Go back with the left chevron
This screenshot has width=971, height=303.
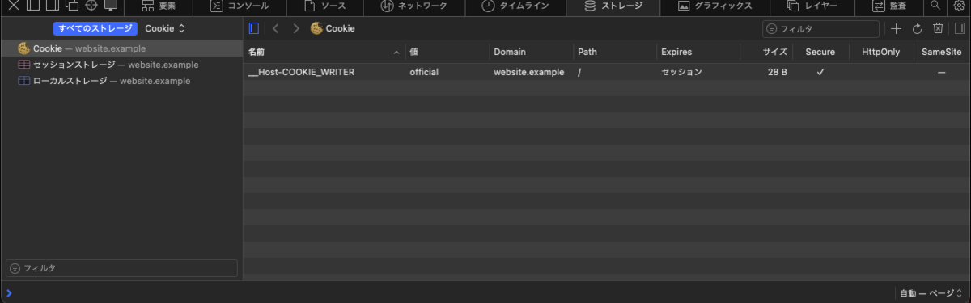(276, 28)
